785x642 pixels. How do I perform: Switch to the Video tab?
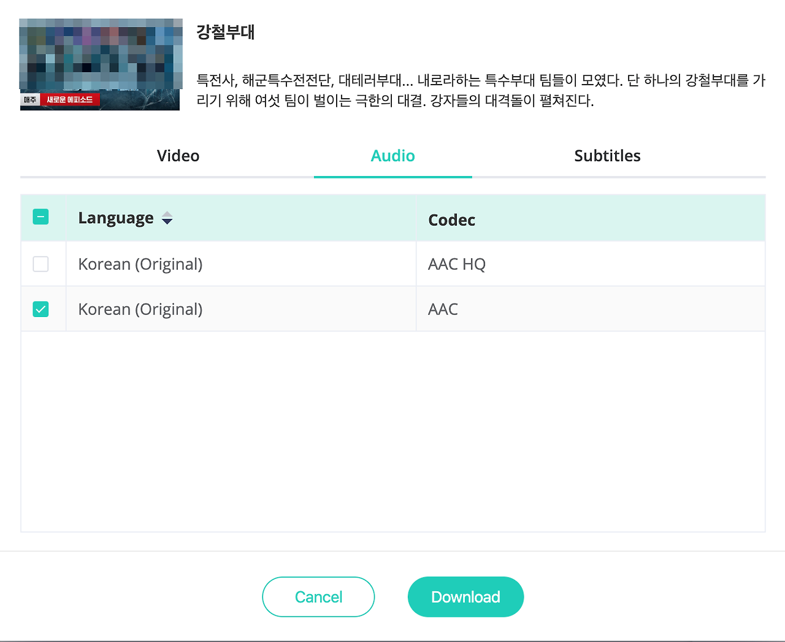point(178,156)
